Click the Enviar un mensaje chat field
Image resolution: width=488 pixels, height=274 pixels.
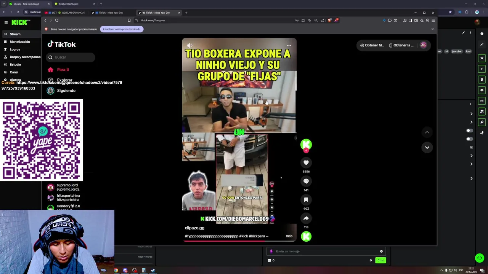click(326, 251)
